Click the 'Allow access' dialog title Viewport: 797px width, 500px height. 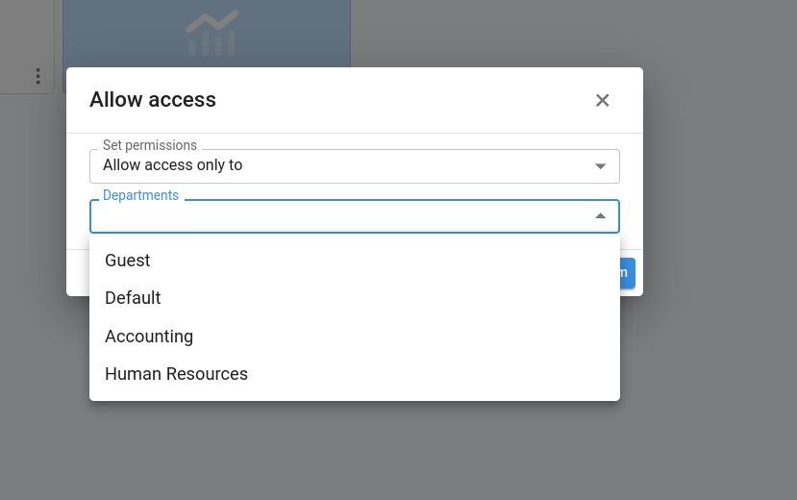(x=153, y=99)
